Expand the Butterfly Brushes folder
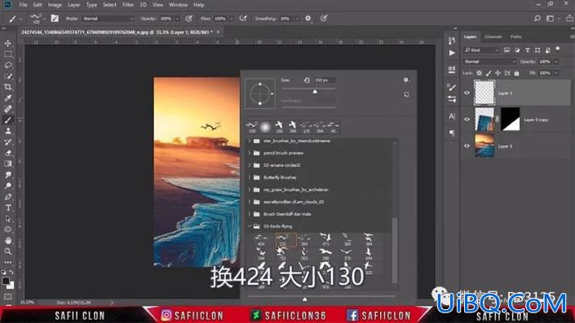Image resolution: width=575 pixels, height=323 pixels. coord(250,177)
